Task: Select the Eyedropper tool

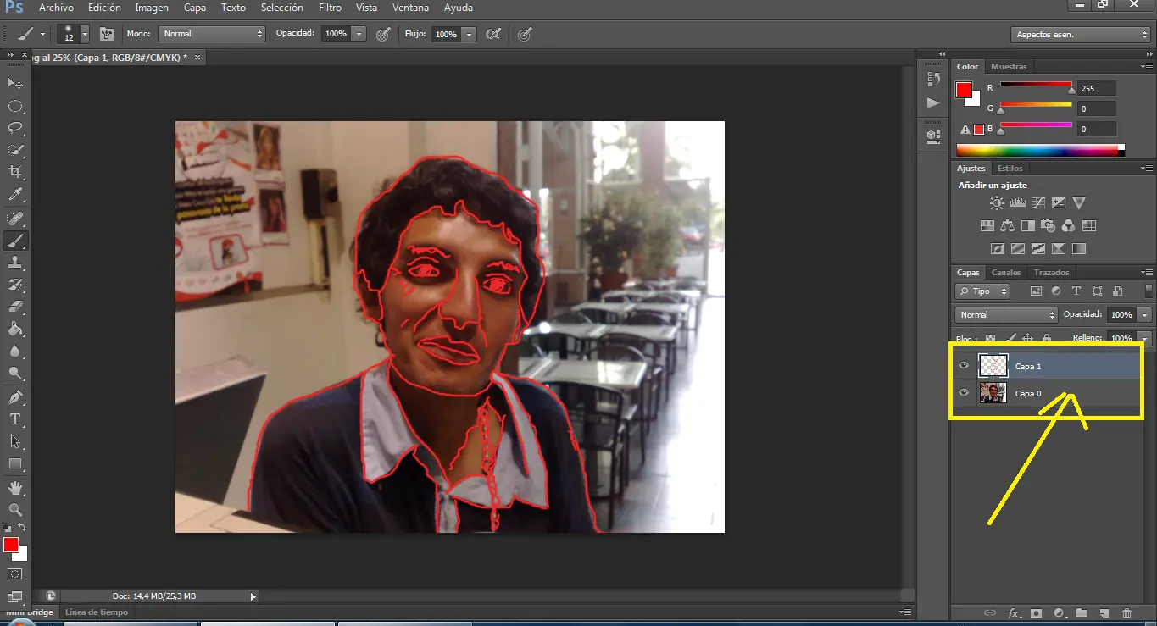Action: pyautogui.click(x=15, y=195)
